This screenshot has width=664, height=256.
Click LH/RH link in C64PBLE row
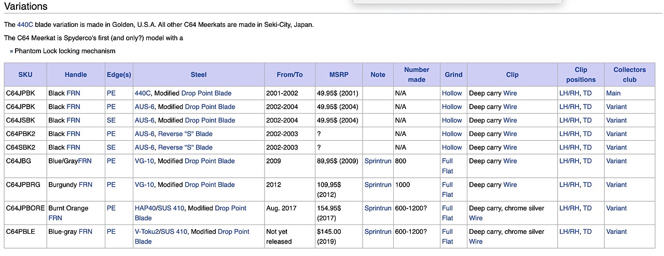[569, 232]
